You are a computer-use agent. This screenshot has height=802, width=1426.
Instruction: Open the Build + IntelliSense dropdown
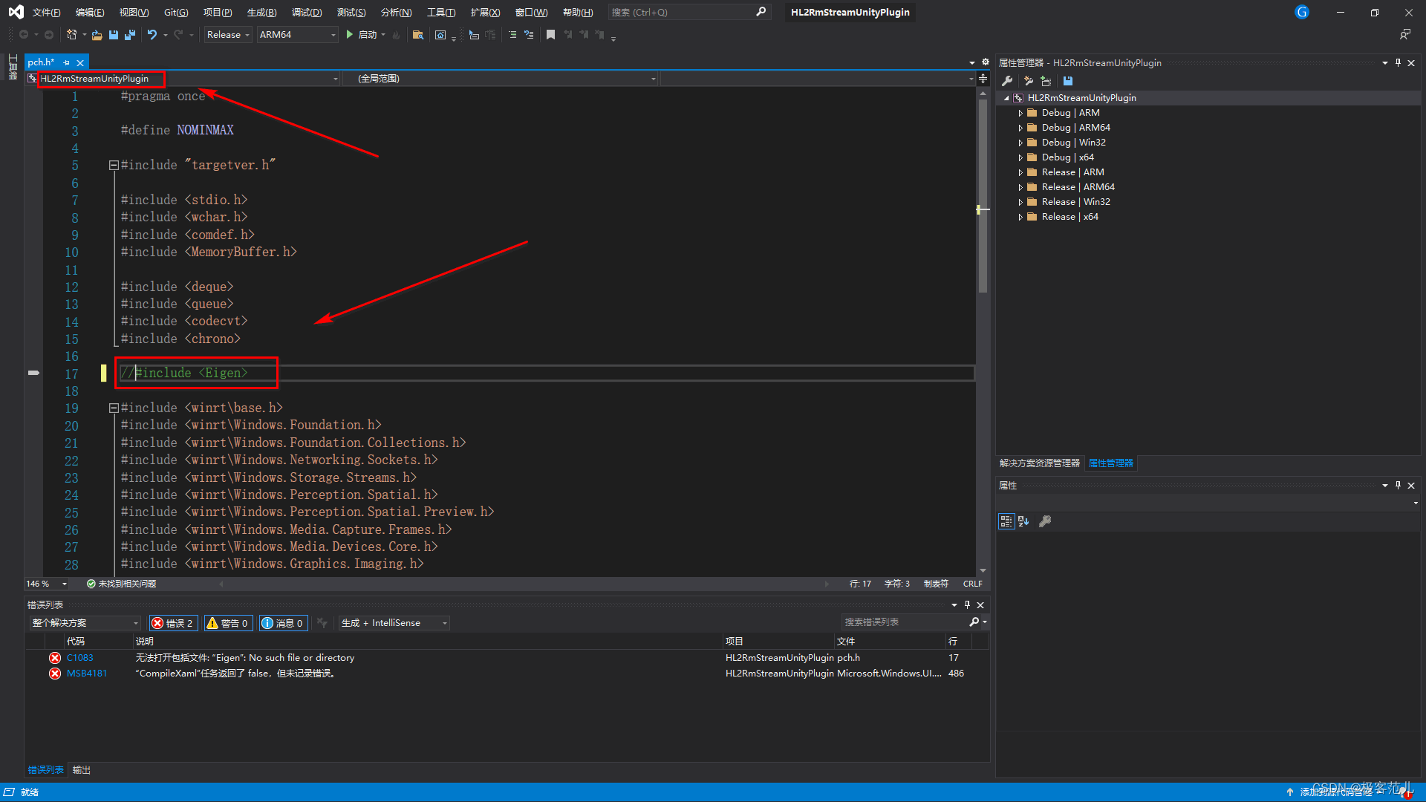coord(394,623)
